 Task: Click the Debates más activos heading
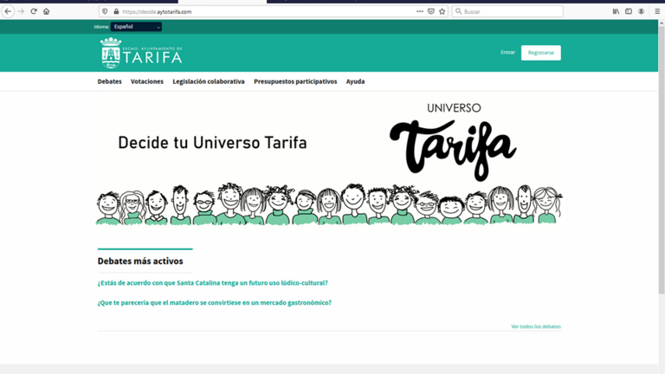(x=140, y=261)
